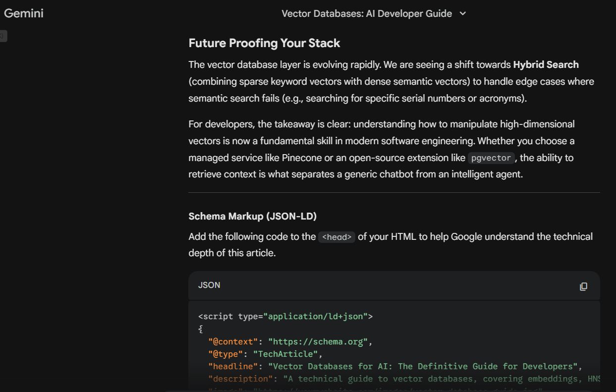This screenshot has height=392, width=616.
Task: Click the bold 'Hybrid Search' text
Action: click(x=546, y=65)
